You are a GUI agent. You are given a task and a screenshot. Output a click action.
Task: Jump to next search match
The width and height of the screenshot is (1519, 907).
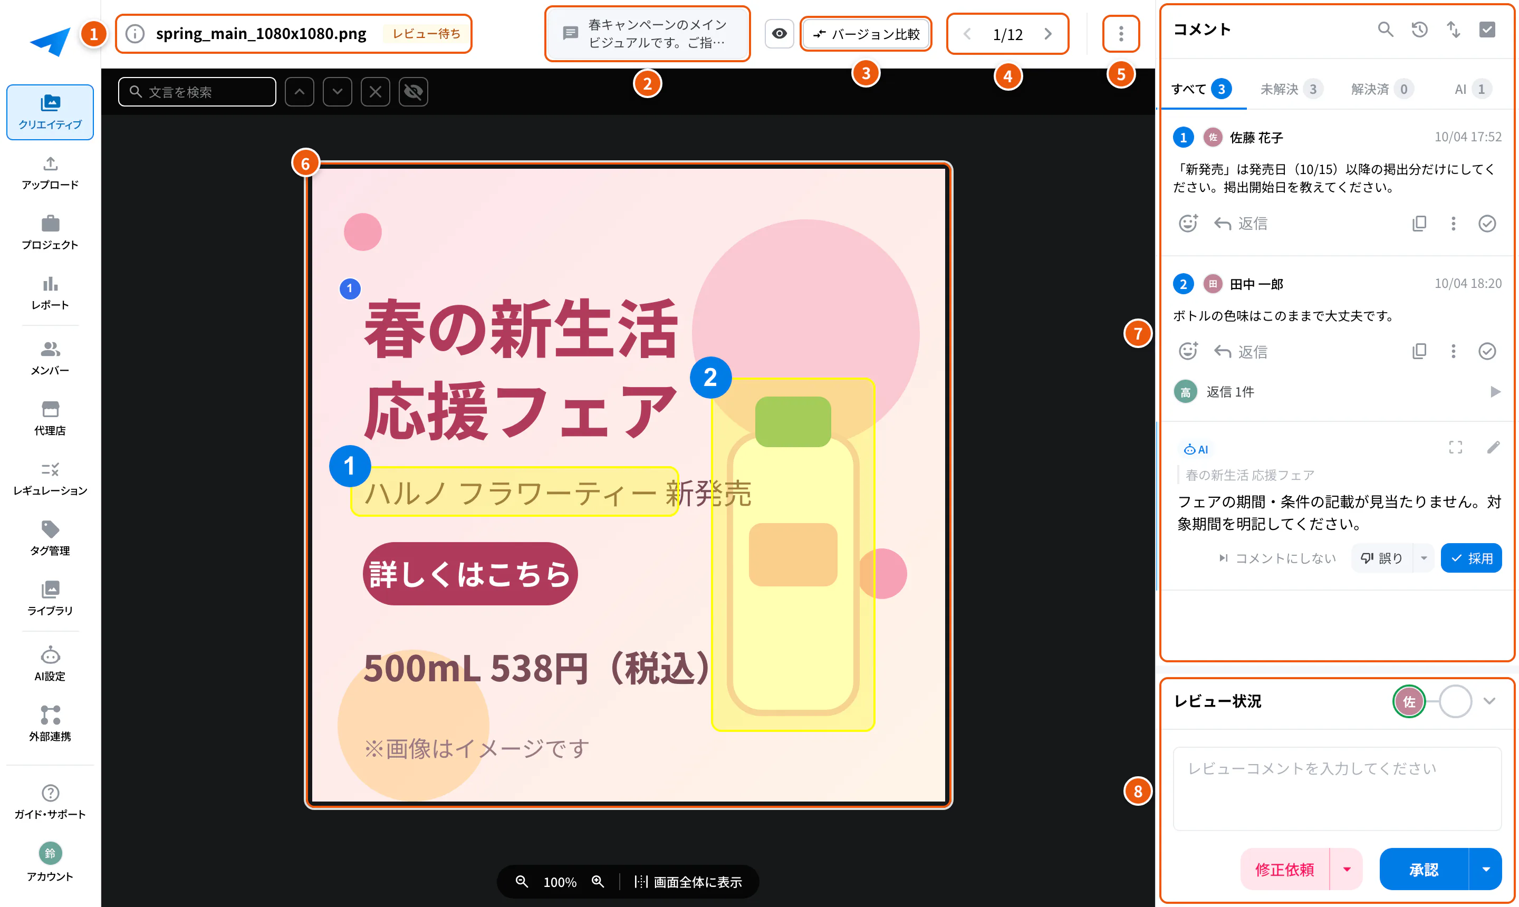[338, 92]
